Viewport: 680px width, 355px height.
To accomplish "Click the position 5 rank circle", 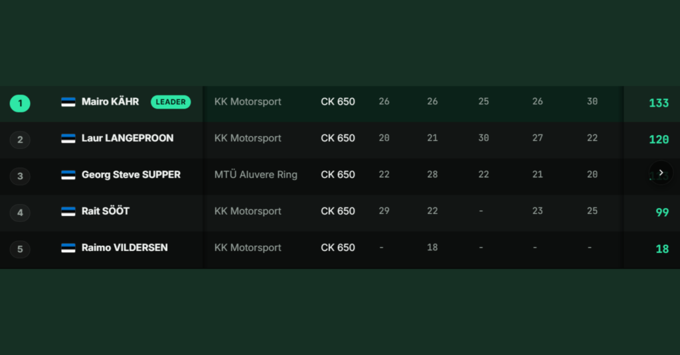I will point(20,249).
